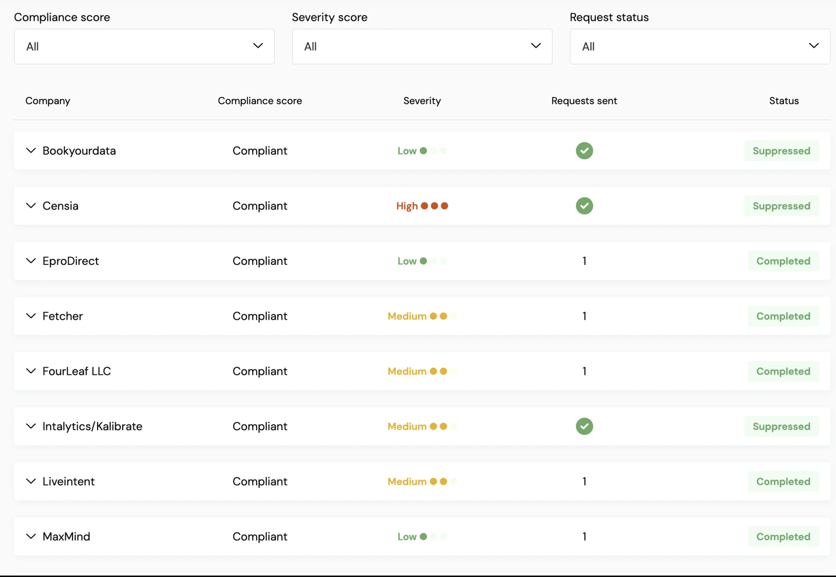Click requests sent count for MaxMind

click(x=584, y=537)
